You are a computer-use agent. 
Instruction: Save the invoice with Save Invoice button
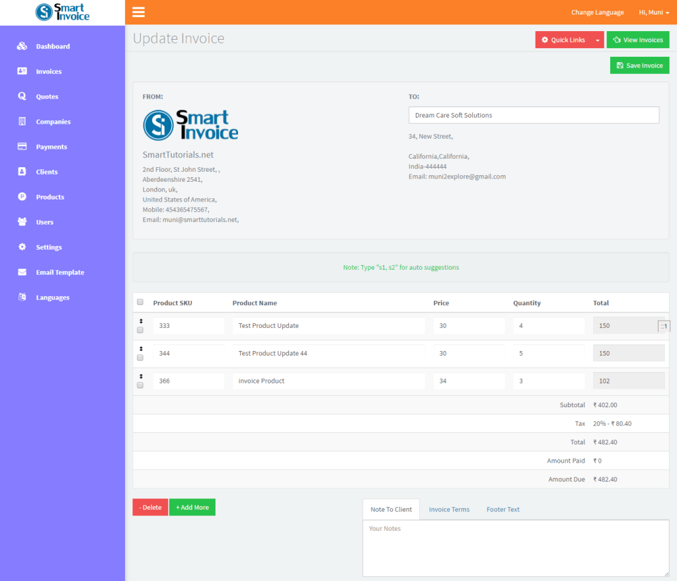click(x=639, y=65)
